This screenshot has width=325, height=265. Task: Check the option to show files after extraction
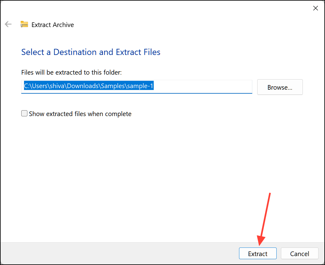click(x=24, y=113)
